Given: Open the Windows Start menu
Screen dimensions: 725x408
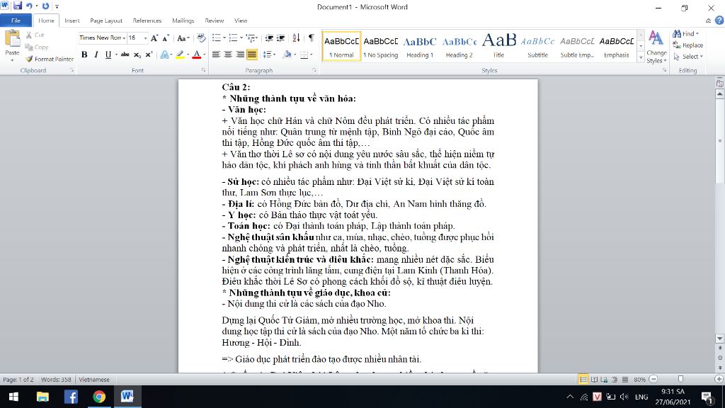Looking at the screenshot, I should pos(13,397).
